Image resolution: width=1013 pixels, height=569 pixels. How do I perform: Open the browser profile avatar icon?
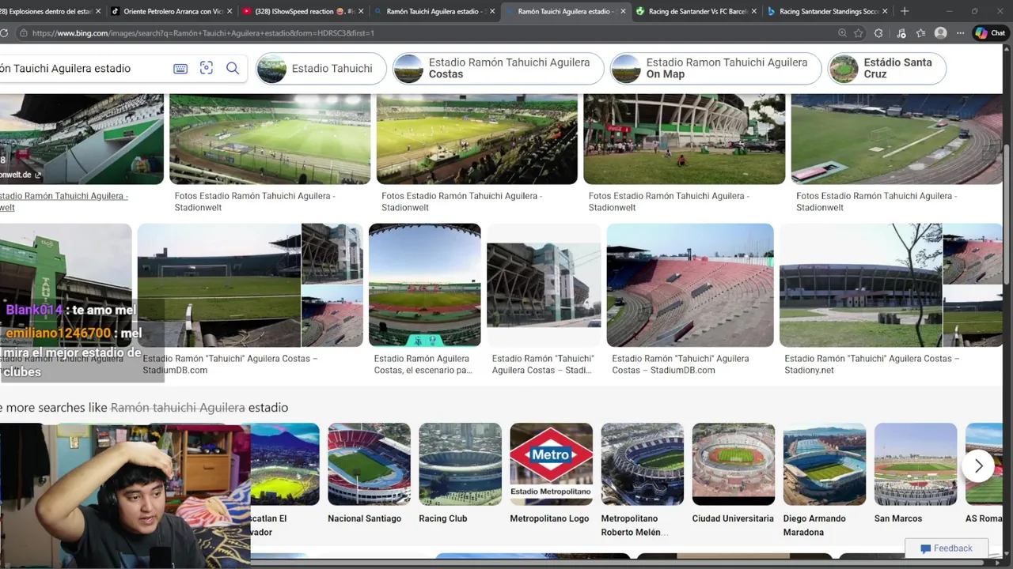[x=940, y=33]
